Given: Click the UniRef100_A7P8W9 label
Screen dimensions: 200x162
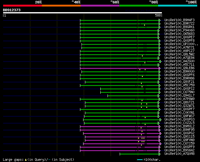Looking at the screenshot, I should click(179, 99).
